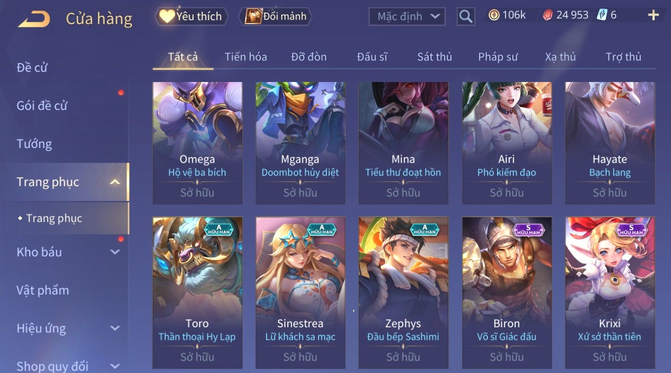Open Yêu thích favorites heart button
The image size is (671, 373).
coord(192,16)
